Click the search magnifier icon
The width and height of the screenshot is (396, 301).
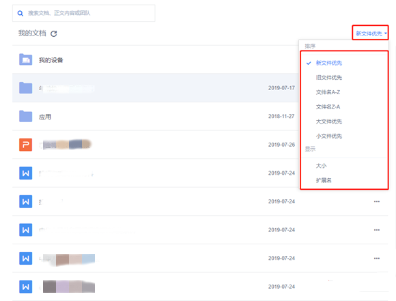point(20,14)
